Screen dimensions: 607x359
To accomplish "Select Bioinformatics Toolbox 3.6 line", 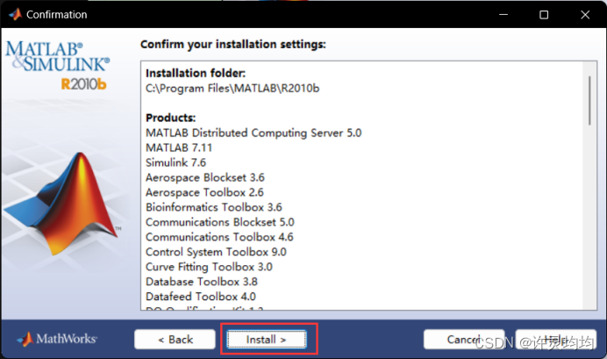I will (x=214, y=207).
